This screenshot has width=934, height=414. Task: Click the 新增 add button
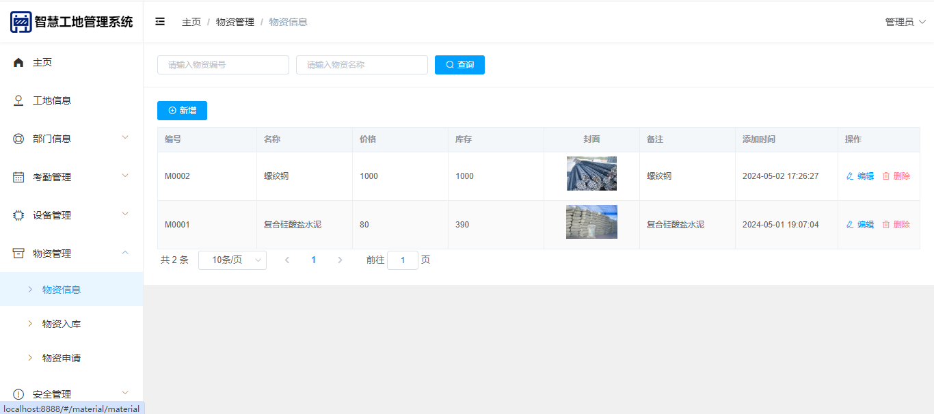[182, 111]
